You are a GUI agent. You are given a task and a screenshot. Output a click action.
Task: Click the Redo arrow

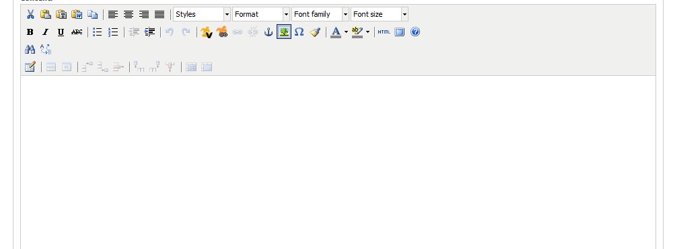(x=186, y=32)
